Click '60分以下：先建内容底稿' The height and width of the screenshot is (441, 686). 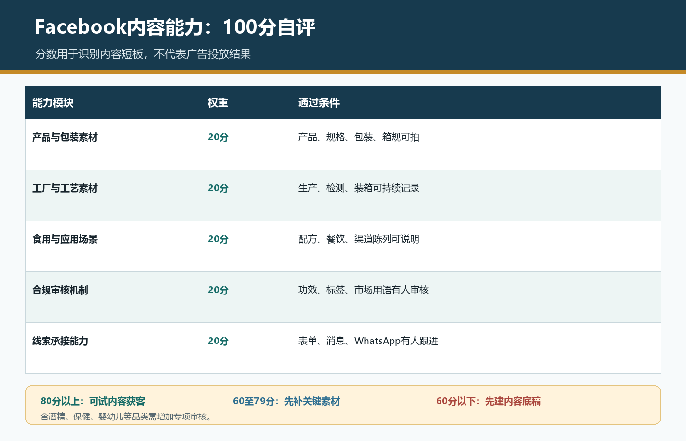[489, 401]
